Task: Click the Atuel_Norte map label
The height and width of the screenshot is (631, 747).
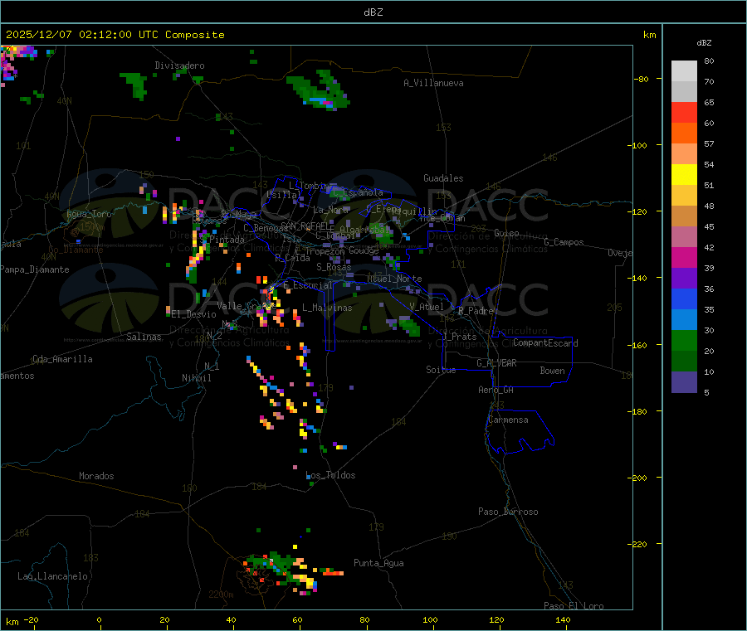Action: click(x=394, y=279)
